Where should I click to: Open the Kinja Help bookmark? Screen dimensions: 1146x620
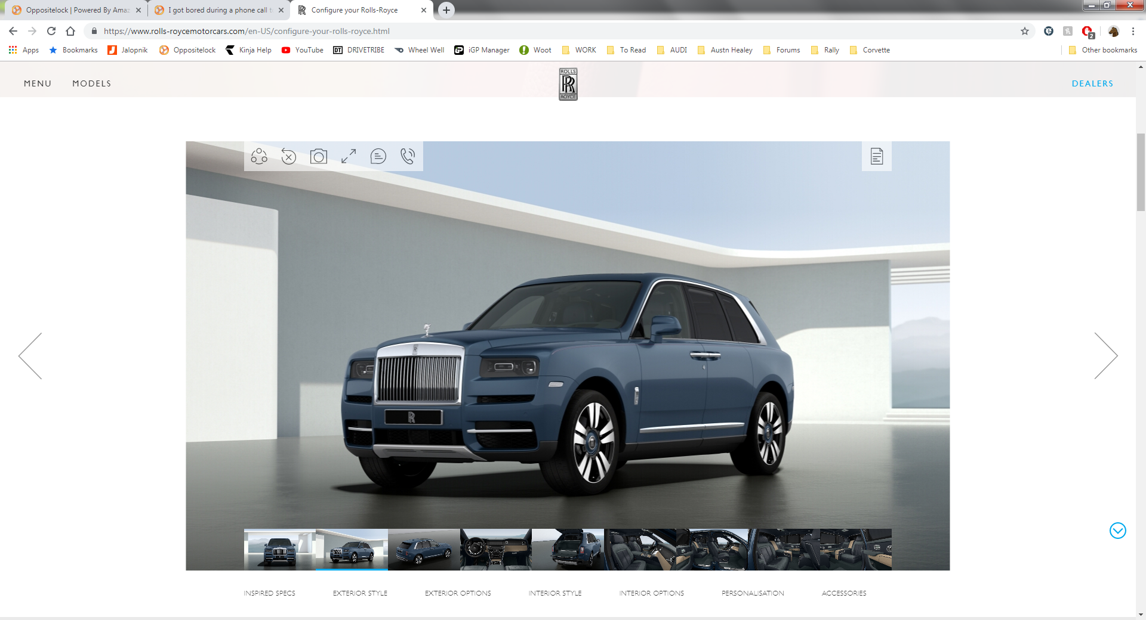click(x=248, y=50)
